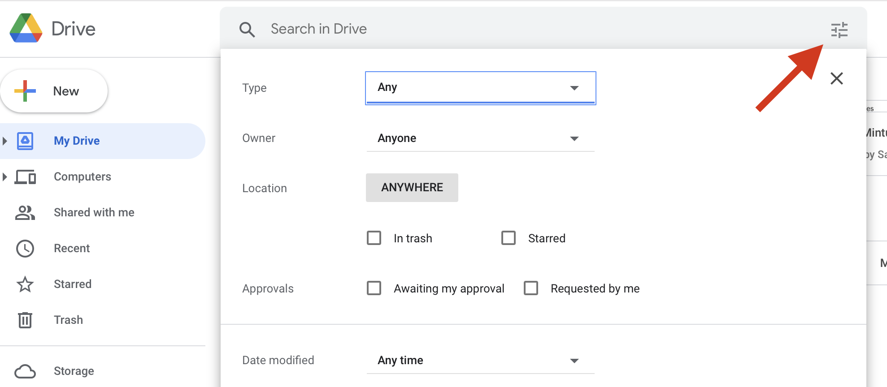Click the Trash bin icon
The height and width of the screenshot is (387, 887).
25,320
